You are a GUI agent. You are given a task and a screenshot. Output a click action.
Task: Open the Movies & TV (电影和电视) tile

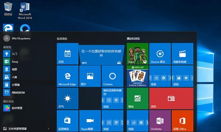(x=183, y=54)
